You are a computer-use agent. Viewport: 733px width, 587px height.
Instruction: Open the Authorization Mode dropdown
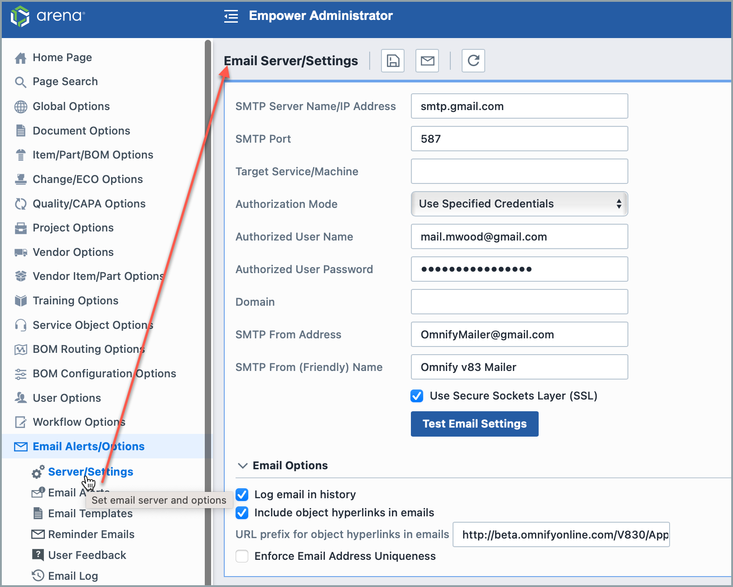click(519, 204)
